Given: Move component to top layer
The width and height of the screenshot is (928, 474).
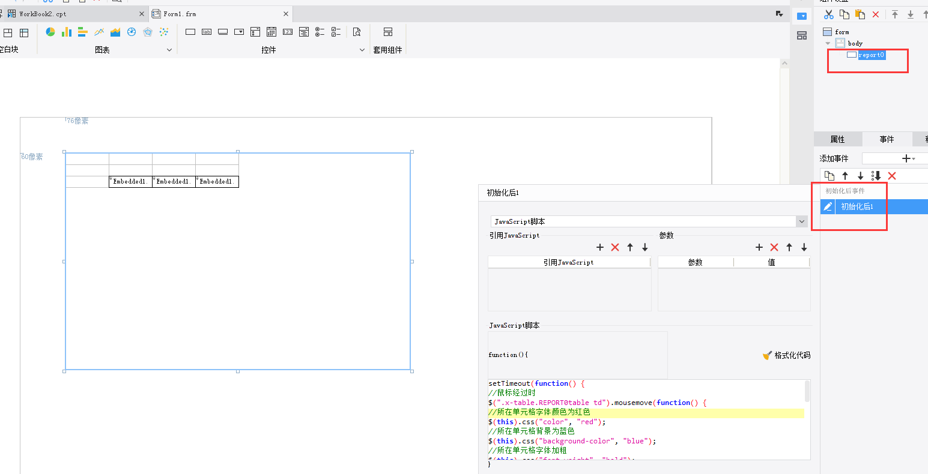Looking at the screenshot, I should (895, 14).
